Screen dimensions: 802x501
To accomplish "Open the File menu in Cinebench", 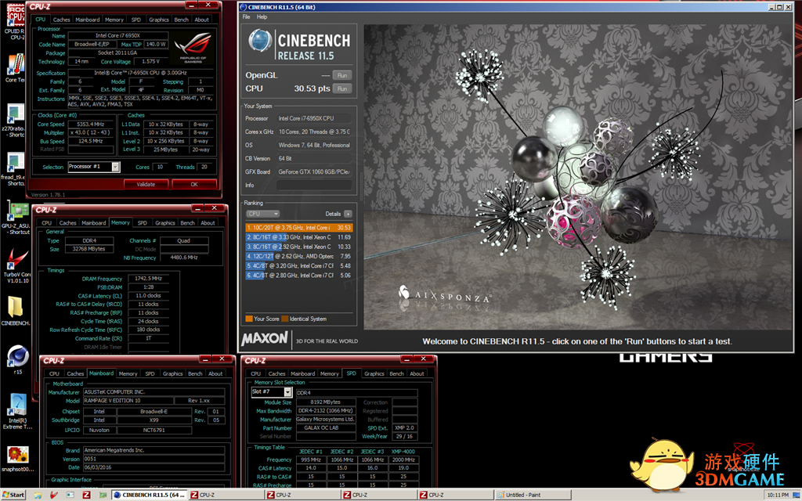I will [x=247, y=17].
